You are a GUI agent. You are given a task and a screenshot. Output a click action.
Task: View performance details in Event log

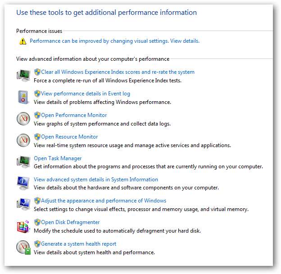click(x=86, y=94)
